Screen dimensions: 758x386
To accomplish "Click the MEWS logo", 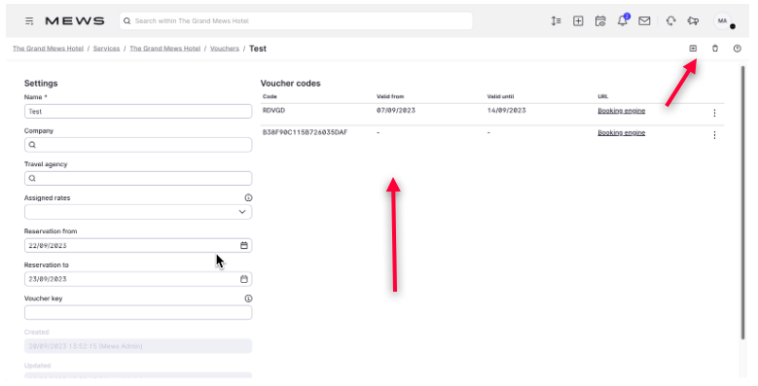I will [75, 21].
